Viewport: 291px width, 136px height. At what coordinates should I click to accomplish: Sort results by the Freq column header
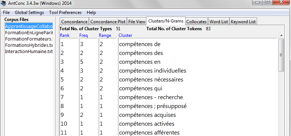click(83, 35)
